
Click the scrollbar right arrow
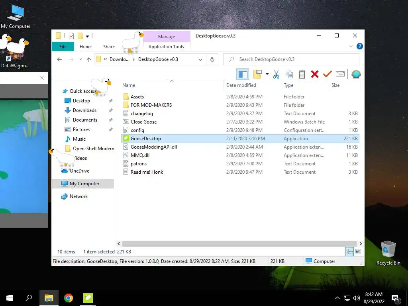361,244
